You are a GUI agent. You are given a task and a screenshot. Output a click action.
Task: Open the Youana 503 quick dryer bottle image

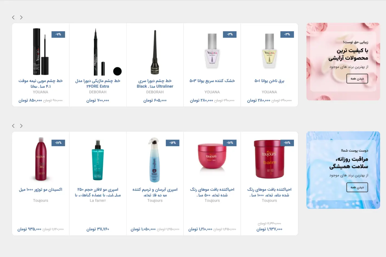pyautogui.click(x=212, y=51)
